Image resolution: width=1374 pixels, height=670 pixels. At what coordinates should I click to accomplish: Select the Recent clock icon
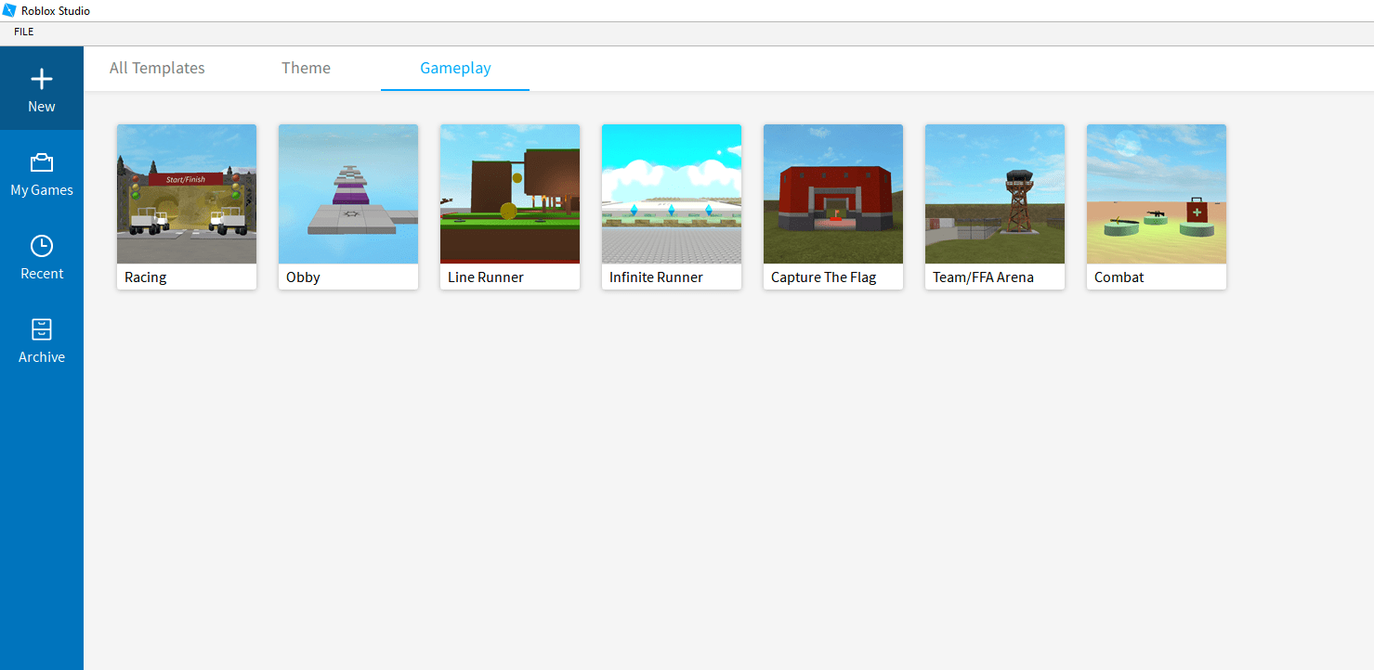pyautogui.click(x=42, y=246)
